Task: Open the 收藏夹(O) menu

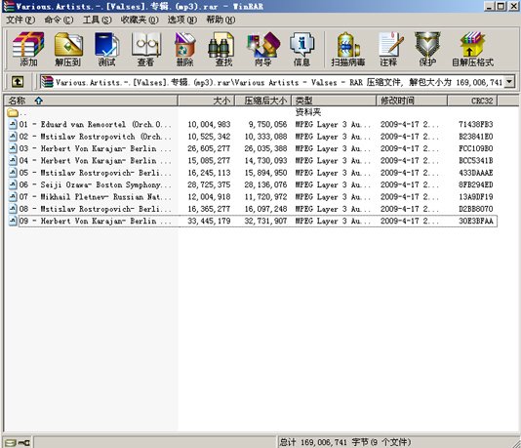Action: click(x=140, y=20)
